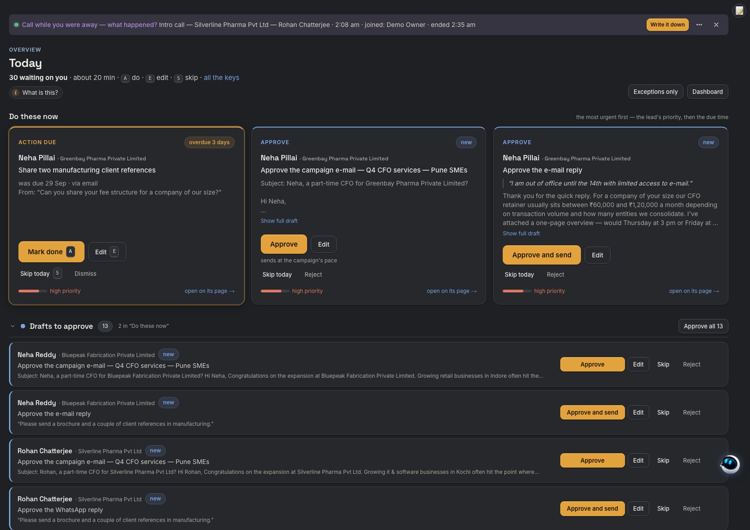Click Approve all 13 button
The image size is (750, 530).
coord(703,326)
